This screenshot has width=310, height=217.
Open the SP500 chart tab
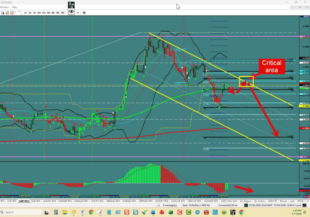[x=300, y=201]
